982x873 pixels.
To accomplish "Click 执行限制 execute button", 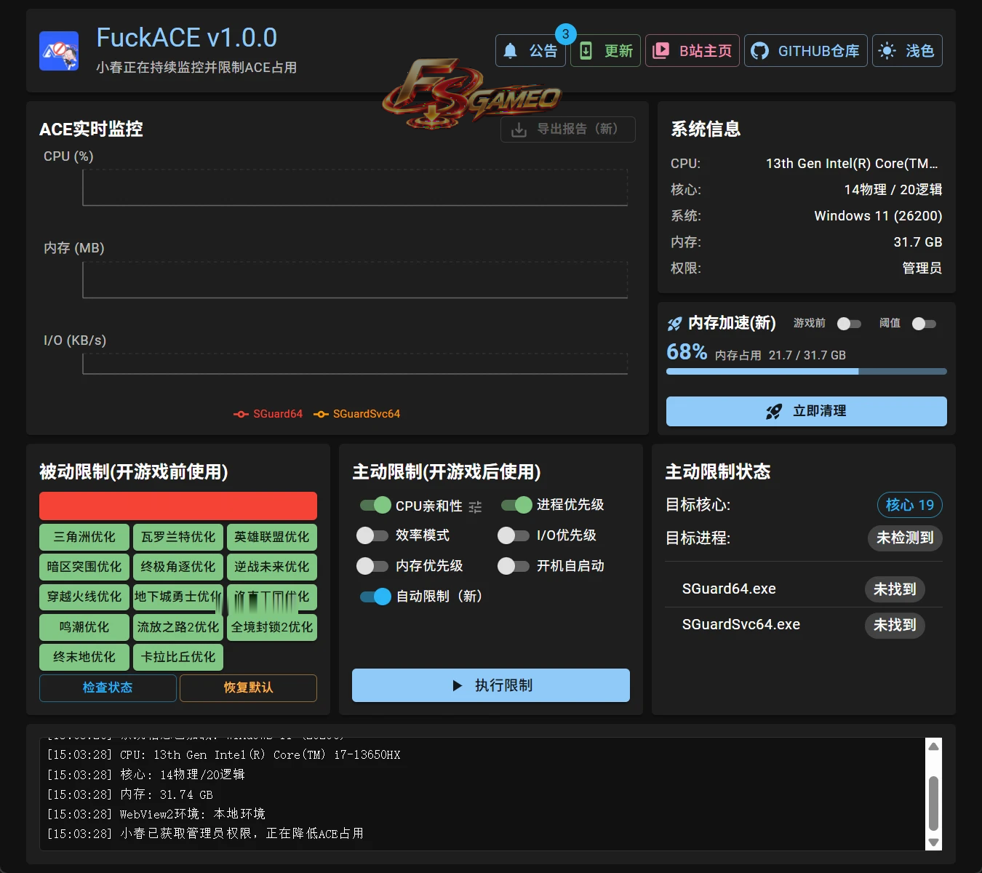I will pyautogui.click(x=491, y=685).
